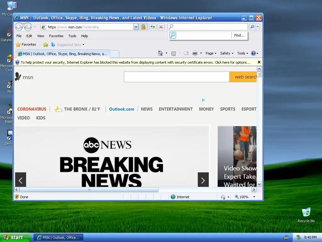
Task: Click the msn logo
Action: click(24, 77)
